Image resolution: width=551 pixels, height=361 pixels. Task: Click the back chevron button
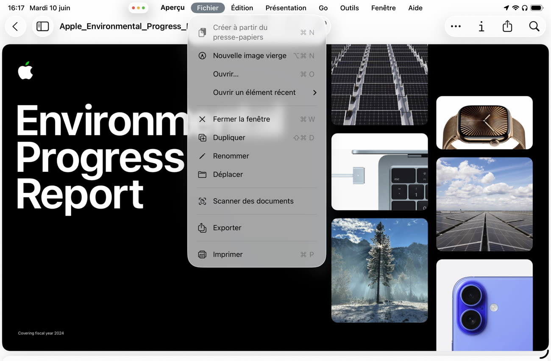[x=16, y=26]
